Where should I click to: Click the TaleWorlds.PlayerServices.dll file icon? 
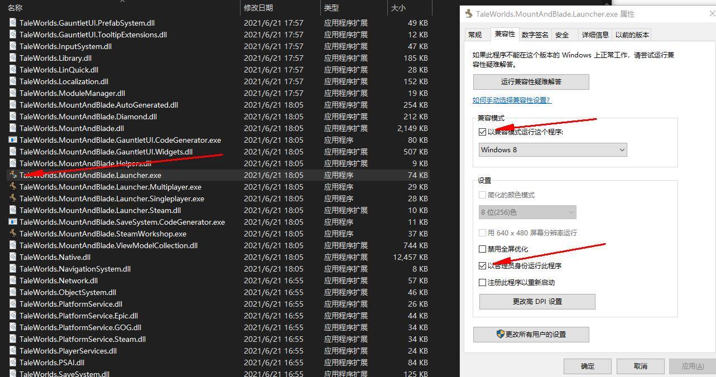[13, 351]
